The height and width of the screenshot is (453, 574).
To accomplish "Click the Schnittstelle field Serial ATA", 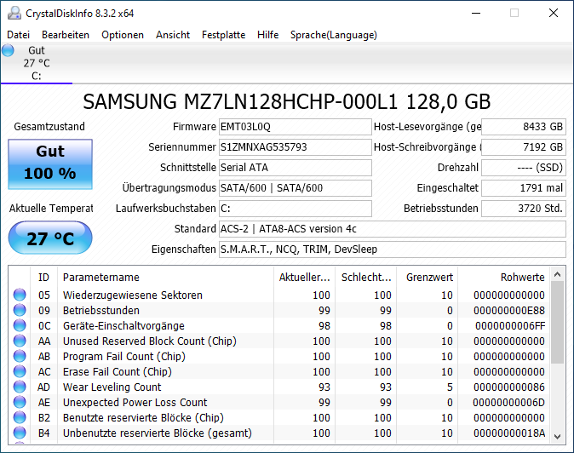I will coord(296,168).
